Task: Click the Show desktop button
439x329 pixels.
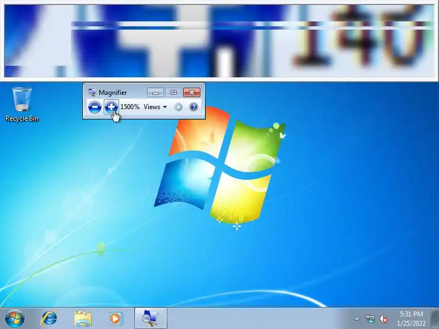Action: [x=435, y=319]
